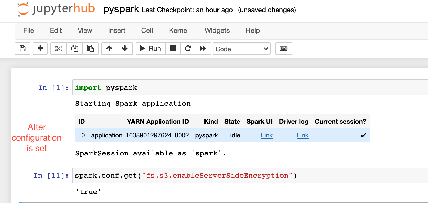Viewport: 428px width, 203px height.
Task: Open the Help menu
Action: point(253,31)
